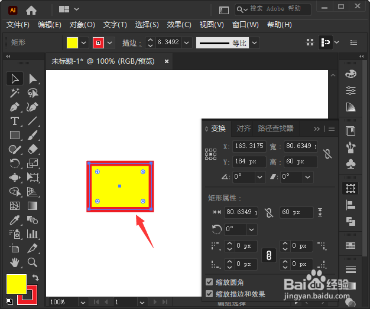
Task: Select the Blend tool
Action: click(33, 220)
